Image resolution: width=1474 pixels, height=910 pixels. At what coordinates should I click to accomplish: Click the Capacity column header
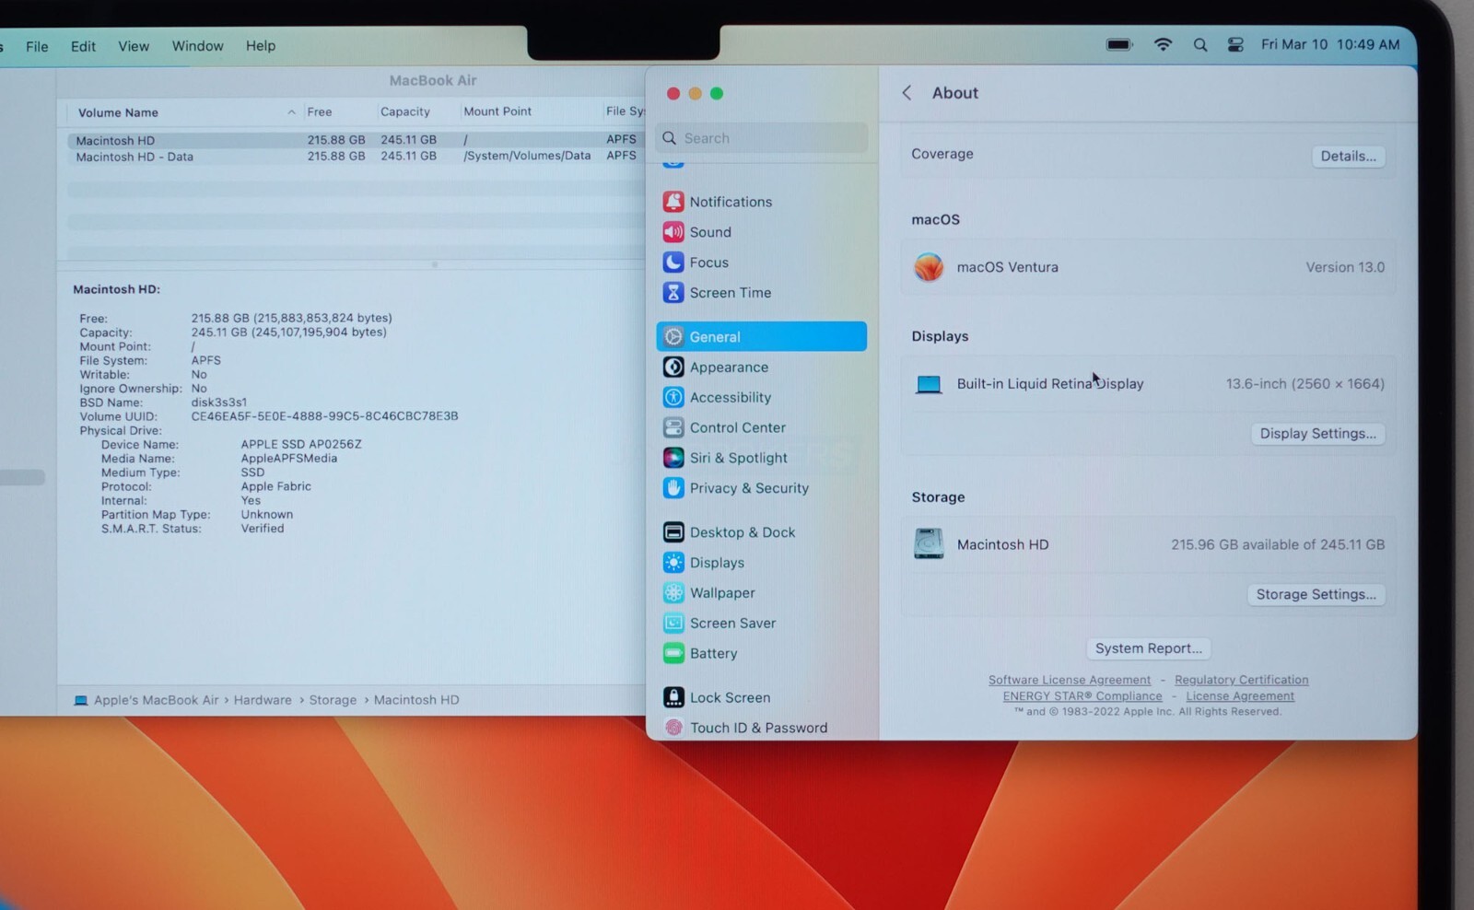[405, 112]
